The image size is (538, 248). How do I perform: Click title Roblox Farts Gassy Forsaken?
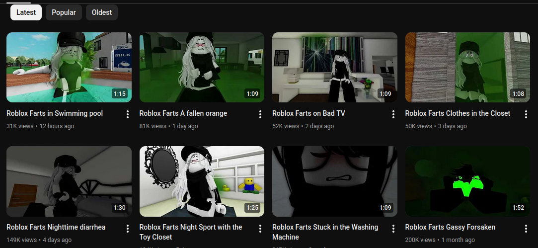pos(450,227)
